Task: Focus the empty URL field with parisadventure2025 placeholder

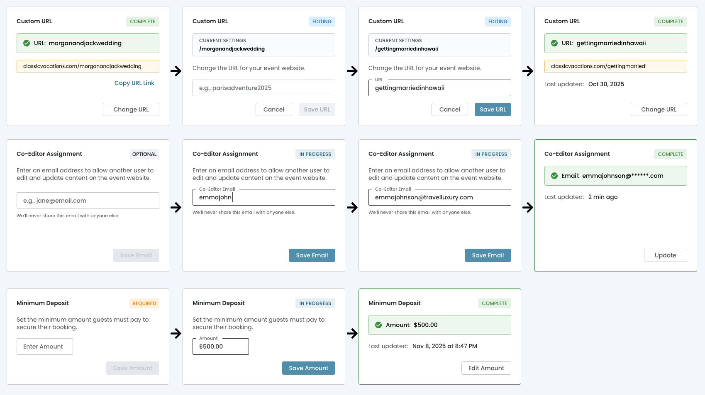Action: point(263,88)
